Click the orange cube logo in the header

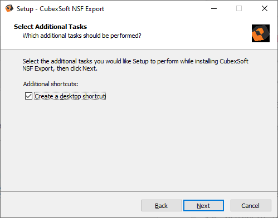(261, 33)
